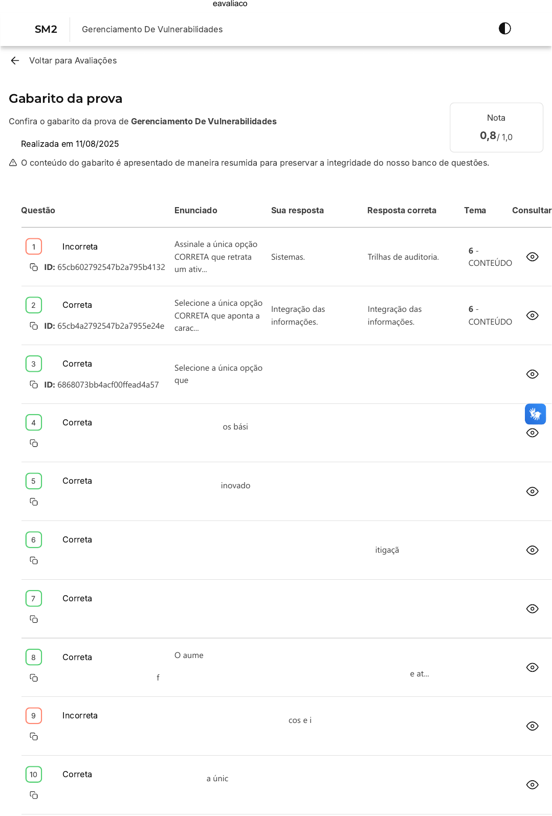Click the Nota score card

(x=496, y=128)
